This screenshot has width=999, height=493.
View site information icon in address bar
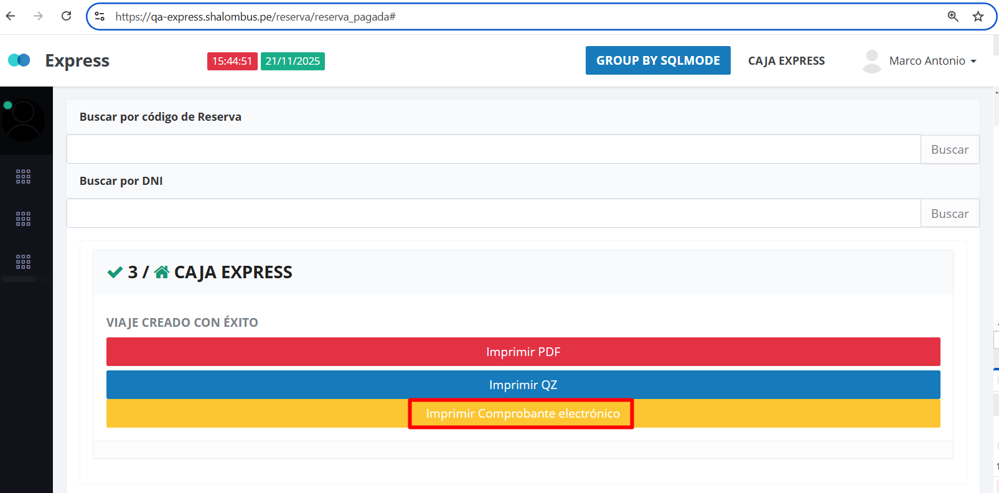pyautogui.click(x=100, y=17)
